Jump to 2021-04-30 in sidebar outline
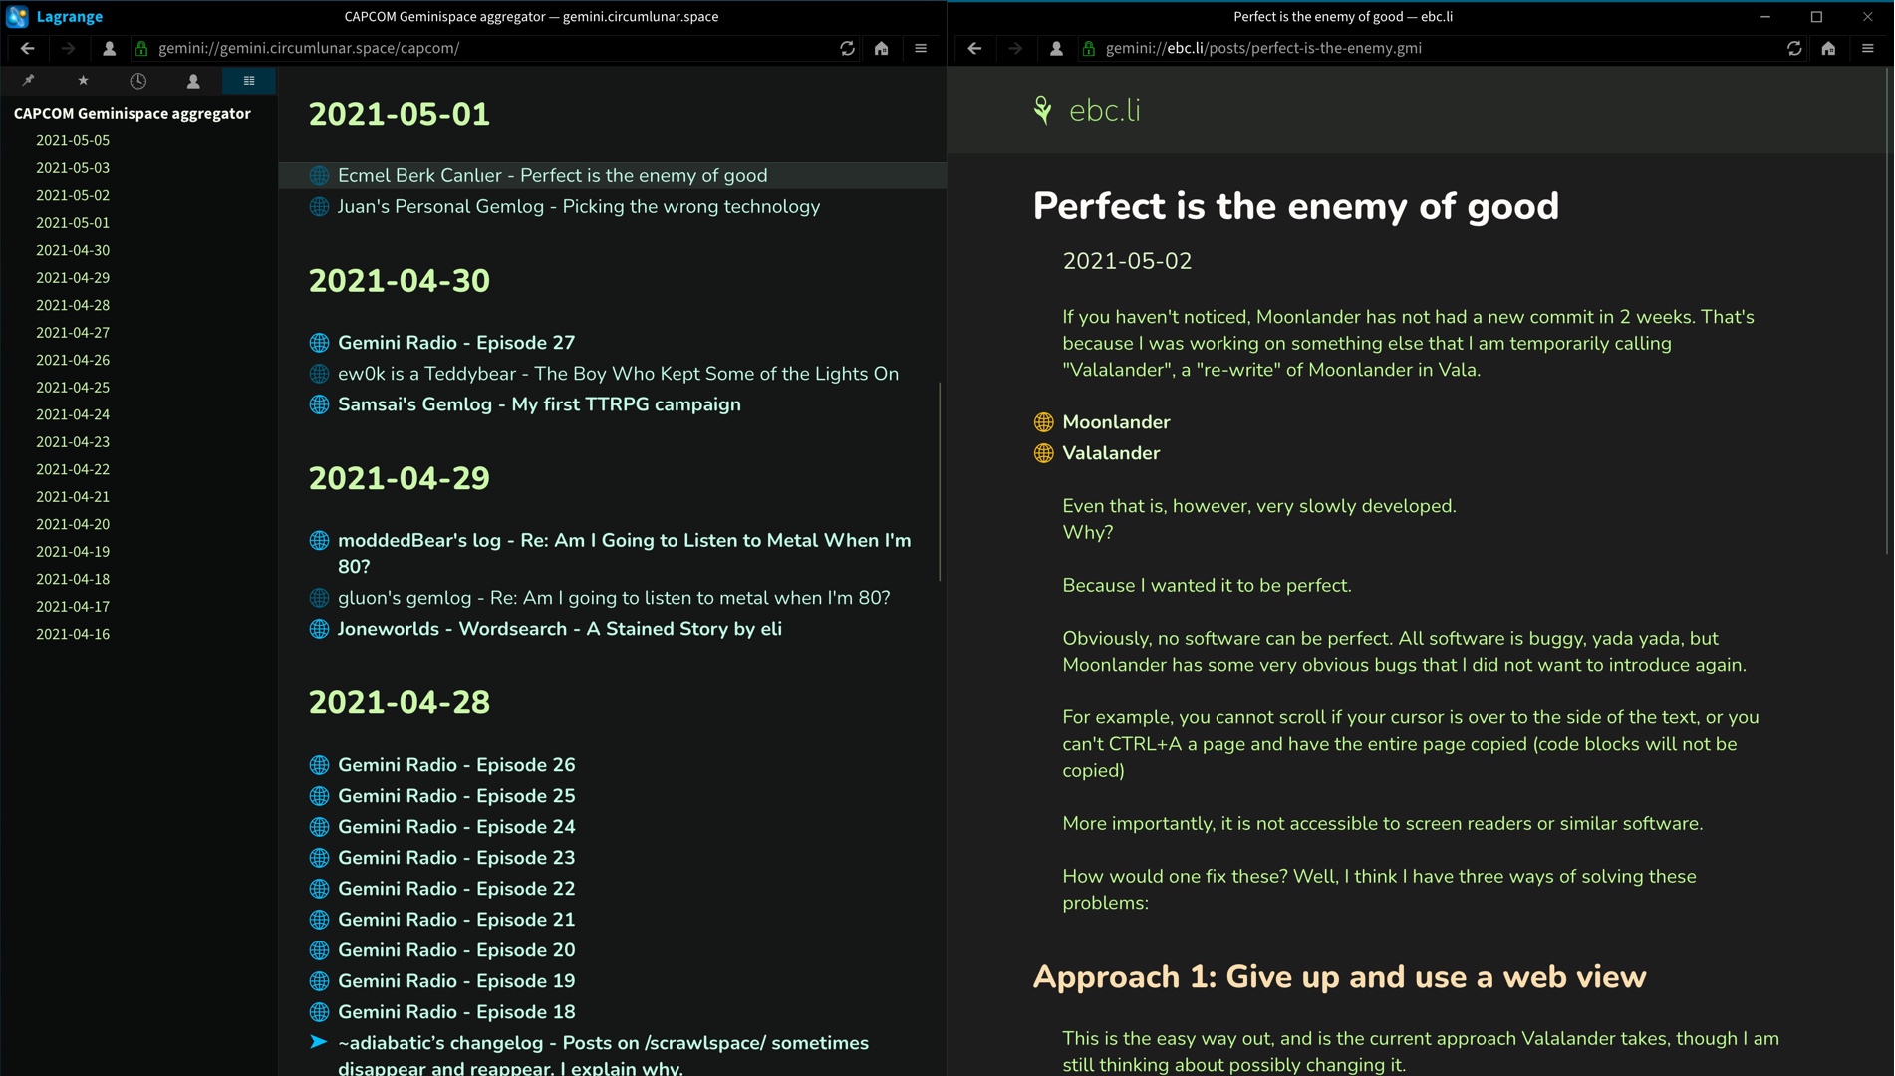 tap(73, 250)
